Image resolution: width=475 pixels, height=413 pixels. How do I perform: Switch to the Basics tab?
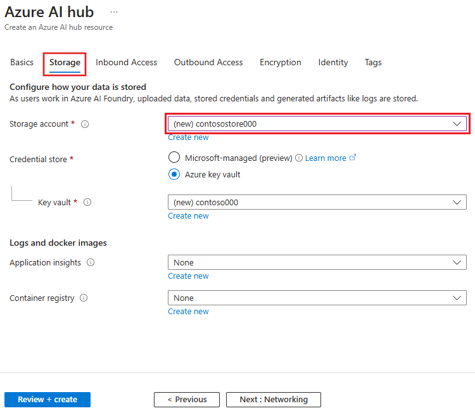click(x=22, y=62)
